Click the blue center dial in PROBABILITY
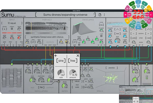The height and width of the screenshot is (103, 153). click(x=125, y=31)
